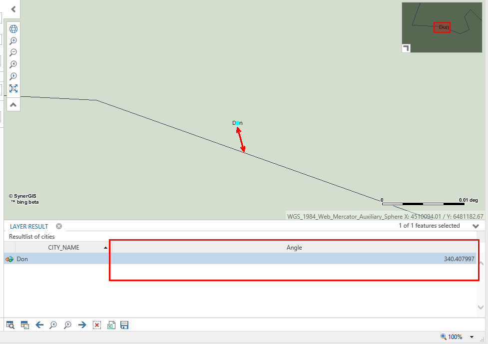The image size is (488, 344).
Task: Click the status bar zoom magnifier icon
Action: click(x=443, y=337)
